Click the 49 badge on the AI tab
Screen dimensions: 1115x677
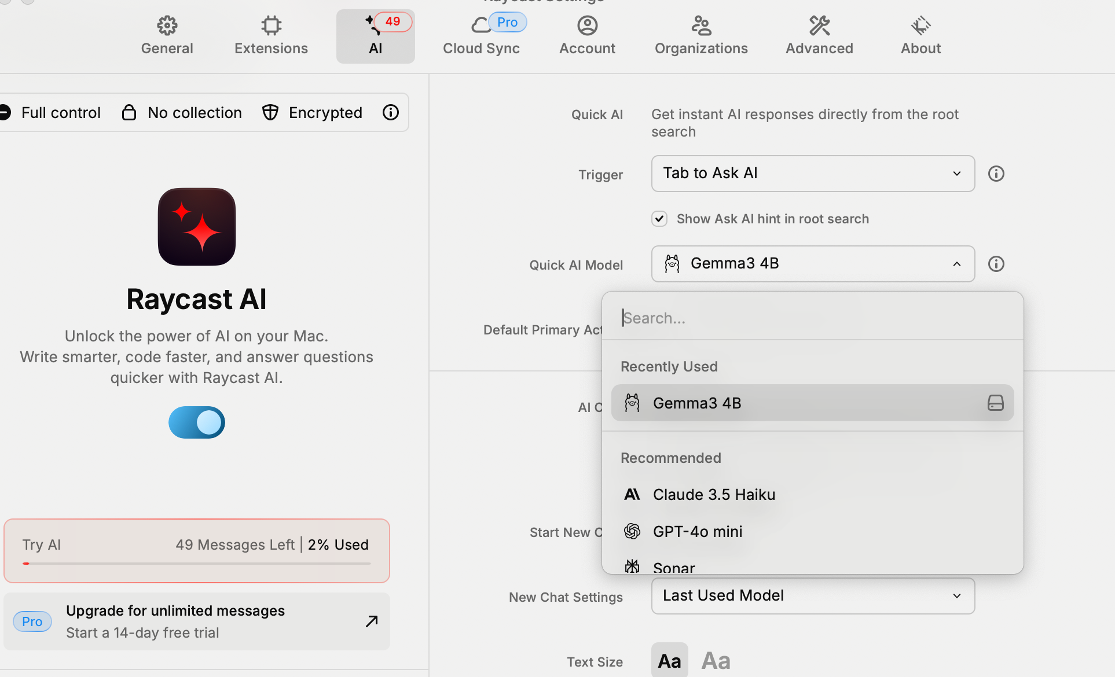[393, 21]
